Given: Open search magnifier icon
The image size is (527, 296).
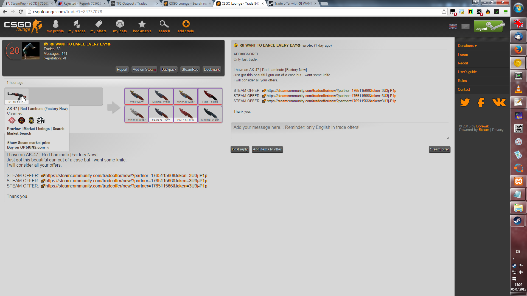Looking at the screenshot, I should pyautogui.click(x=164, y=24).
